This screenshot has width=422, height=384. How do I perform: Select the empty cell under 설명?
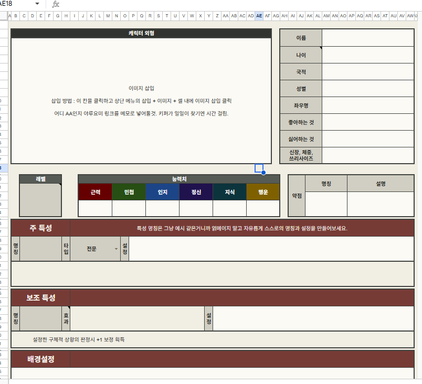pyautogui.click(x=381, y=204)
